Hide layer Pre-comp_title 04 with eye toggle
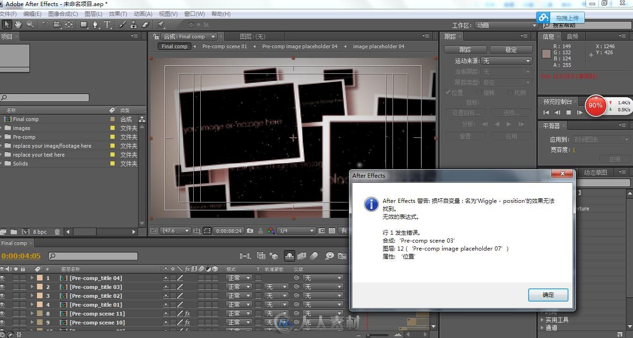633x338 pixels. coord(3,278)
